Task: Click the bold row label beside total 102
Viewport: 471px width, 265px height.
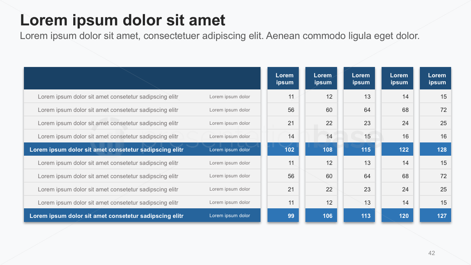Action: pyautogui.click(x=106, y=150)
